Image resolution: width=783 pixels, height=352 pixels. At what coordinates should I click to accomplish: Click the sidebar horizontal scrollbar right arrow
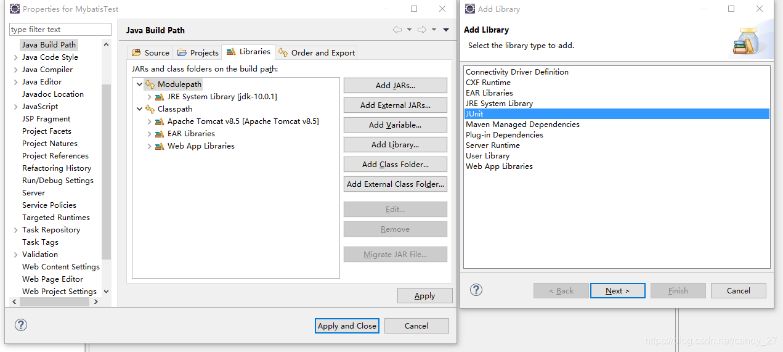96,302
